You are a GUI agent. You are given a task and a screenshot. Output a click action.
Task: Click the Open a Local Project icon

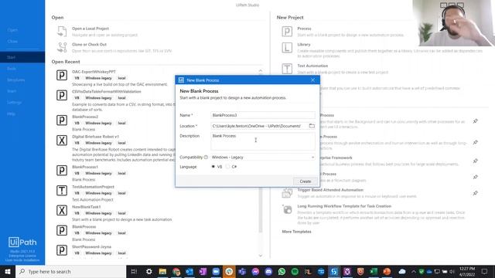coord(62,32)
